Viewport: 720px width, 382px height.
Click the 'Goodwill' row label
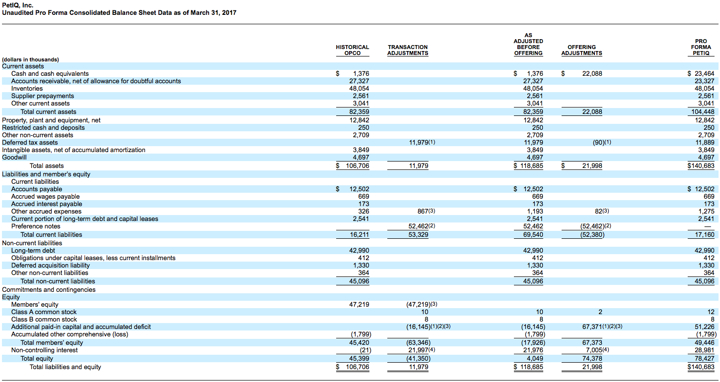[14, 157]
